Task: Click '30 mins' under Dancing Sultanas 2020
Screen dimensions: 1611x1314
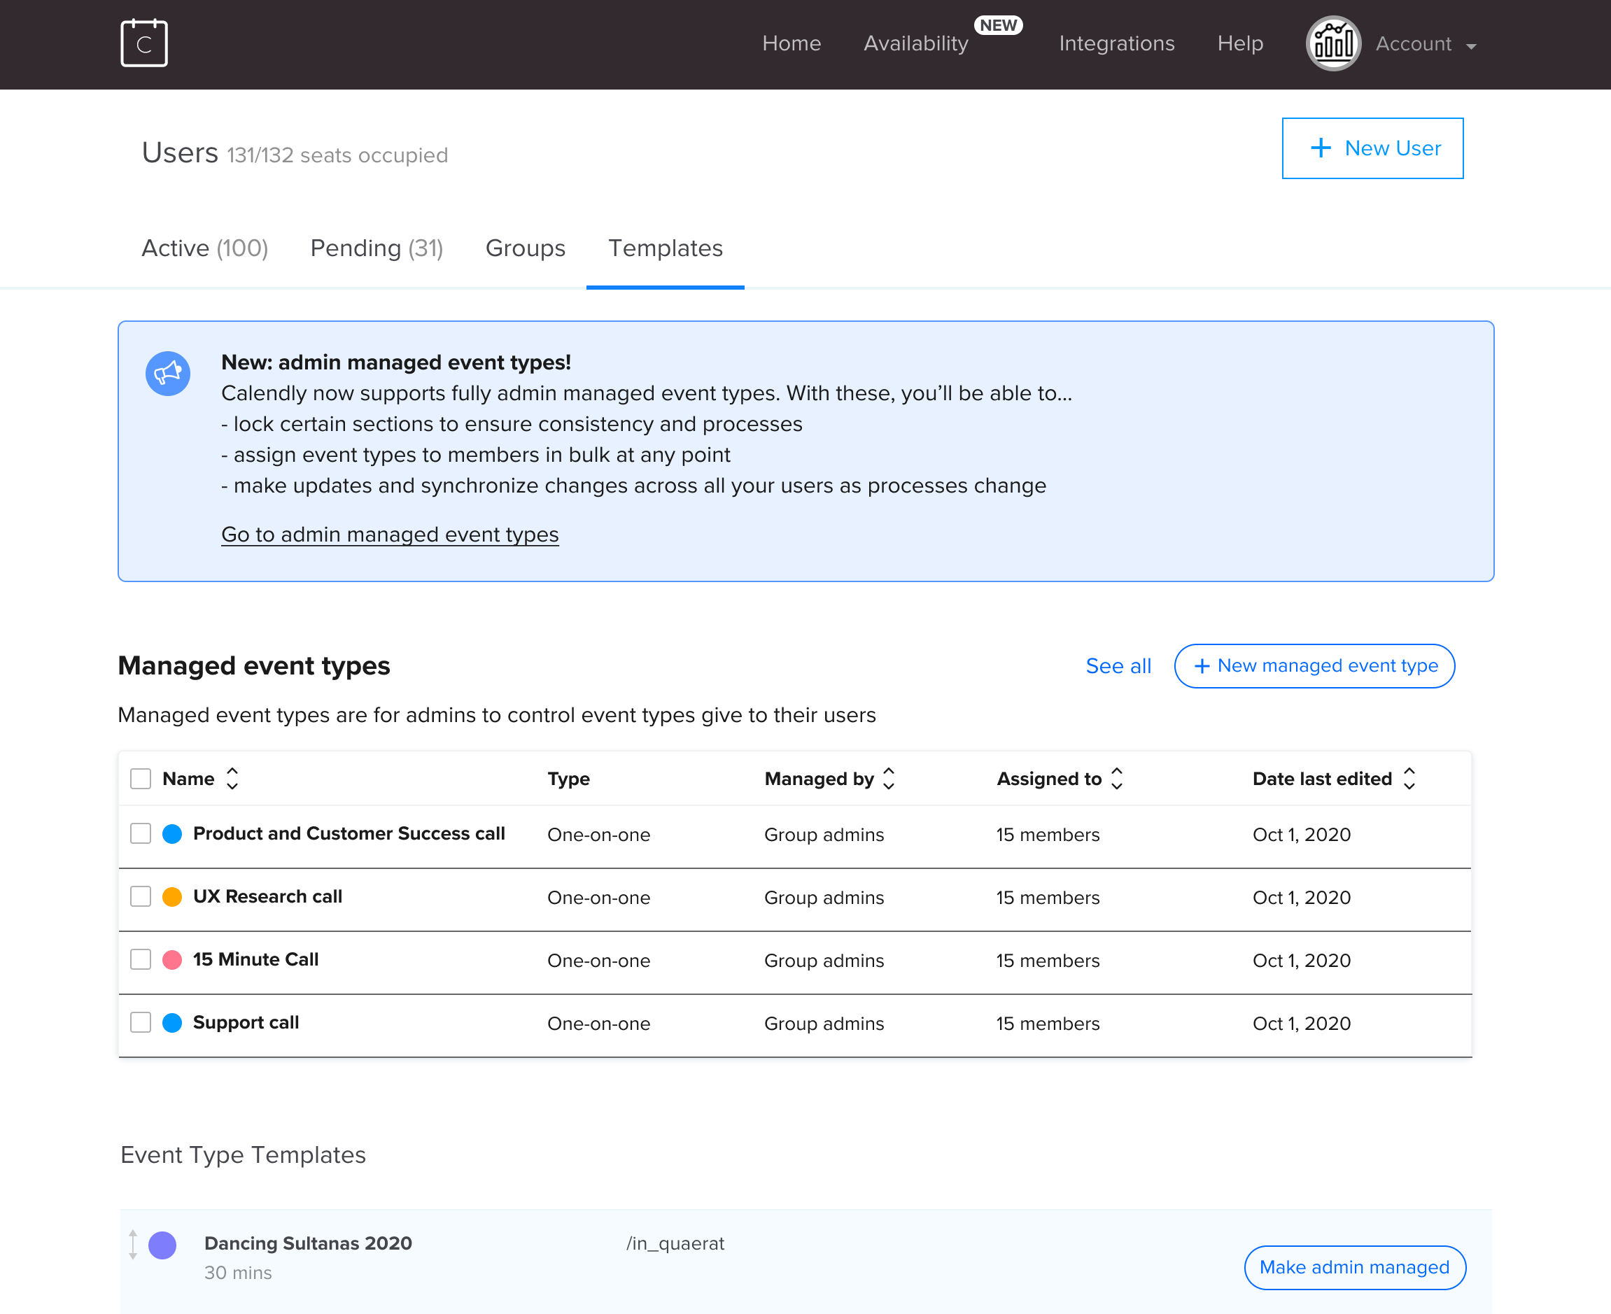Action: [x=238, y=1273]
